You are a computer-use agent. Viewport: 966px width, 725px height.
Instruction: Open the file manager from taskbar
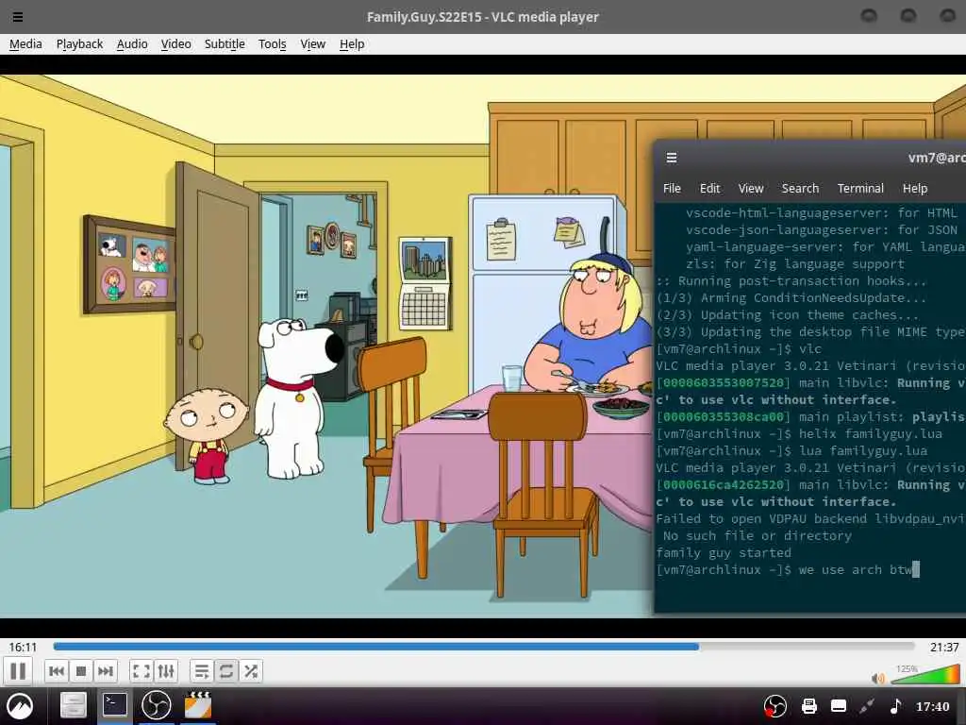point(73,706)
